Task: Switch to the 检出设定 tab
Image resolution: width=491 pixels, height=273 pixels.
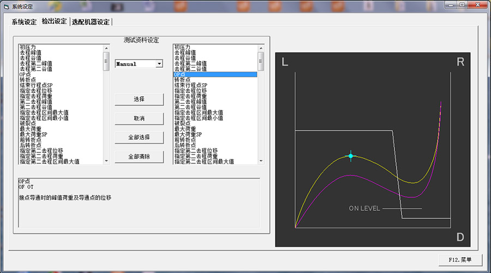Action: [54, 21]
